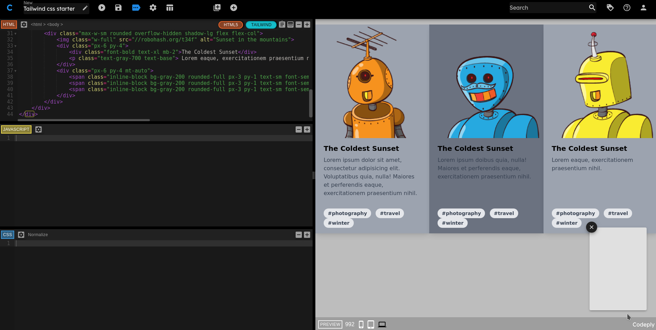Edit the project name with the pencil icon
The width and height of the screenshot is (656, 330).
pyautogui.click(x=85, y=8)
